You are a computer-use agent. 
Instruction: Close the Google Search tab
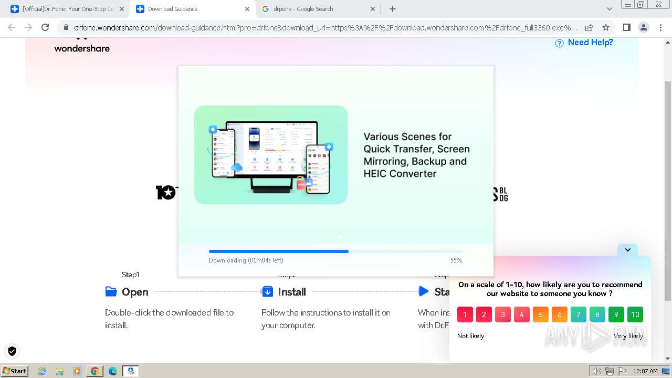[x=373, y=9]
